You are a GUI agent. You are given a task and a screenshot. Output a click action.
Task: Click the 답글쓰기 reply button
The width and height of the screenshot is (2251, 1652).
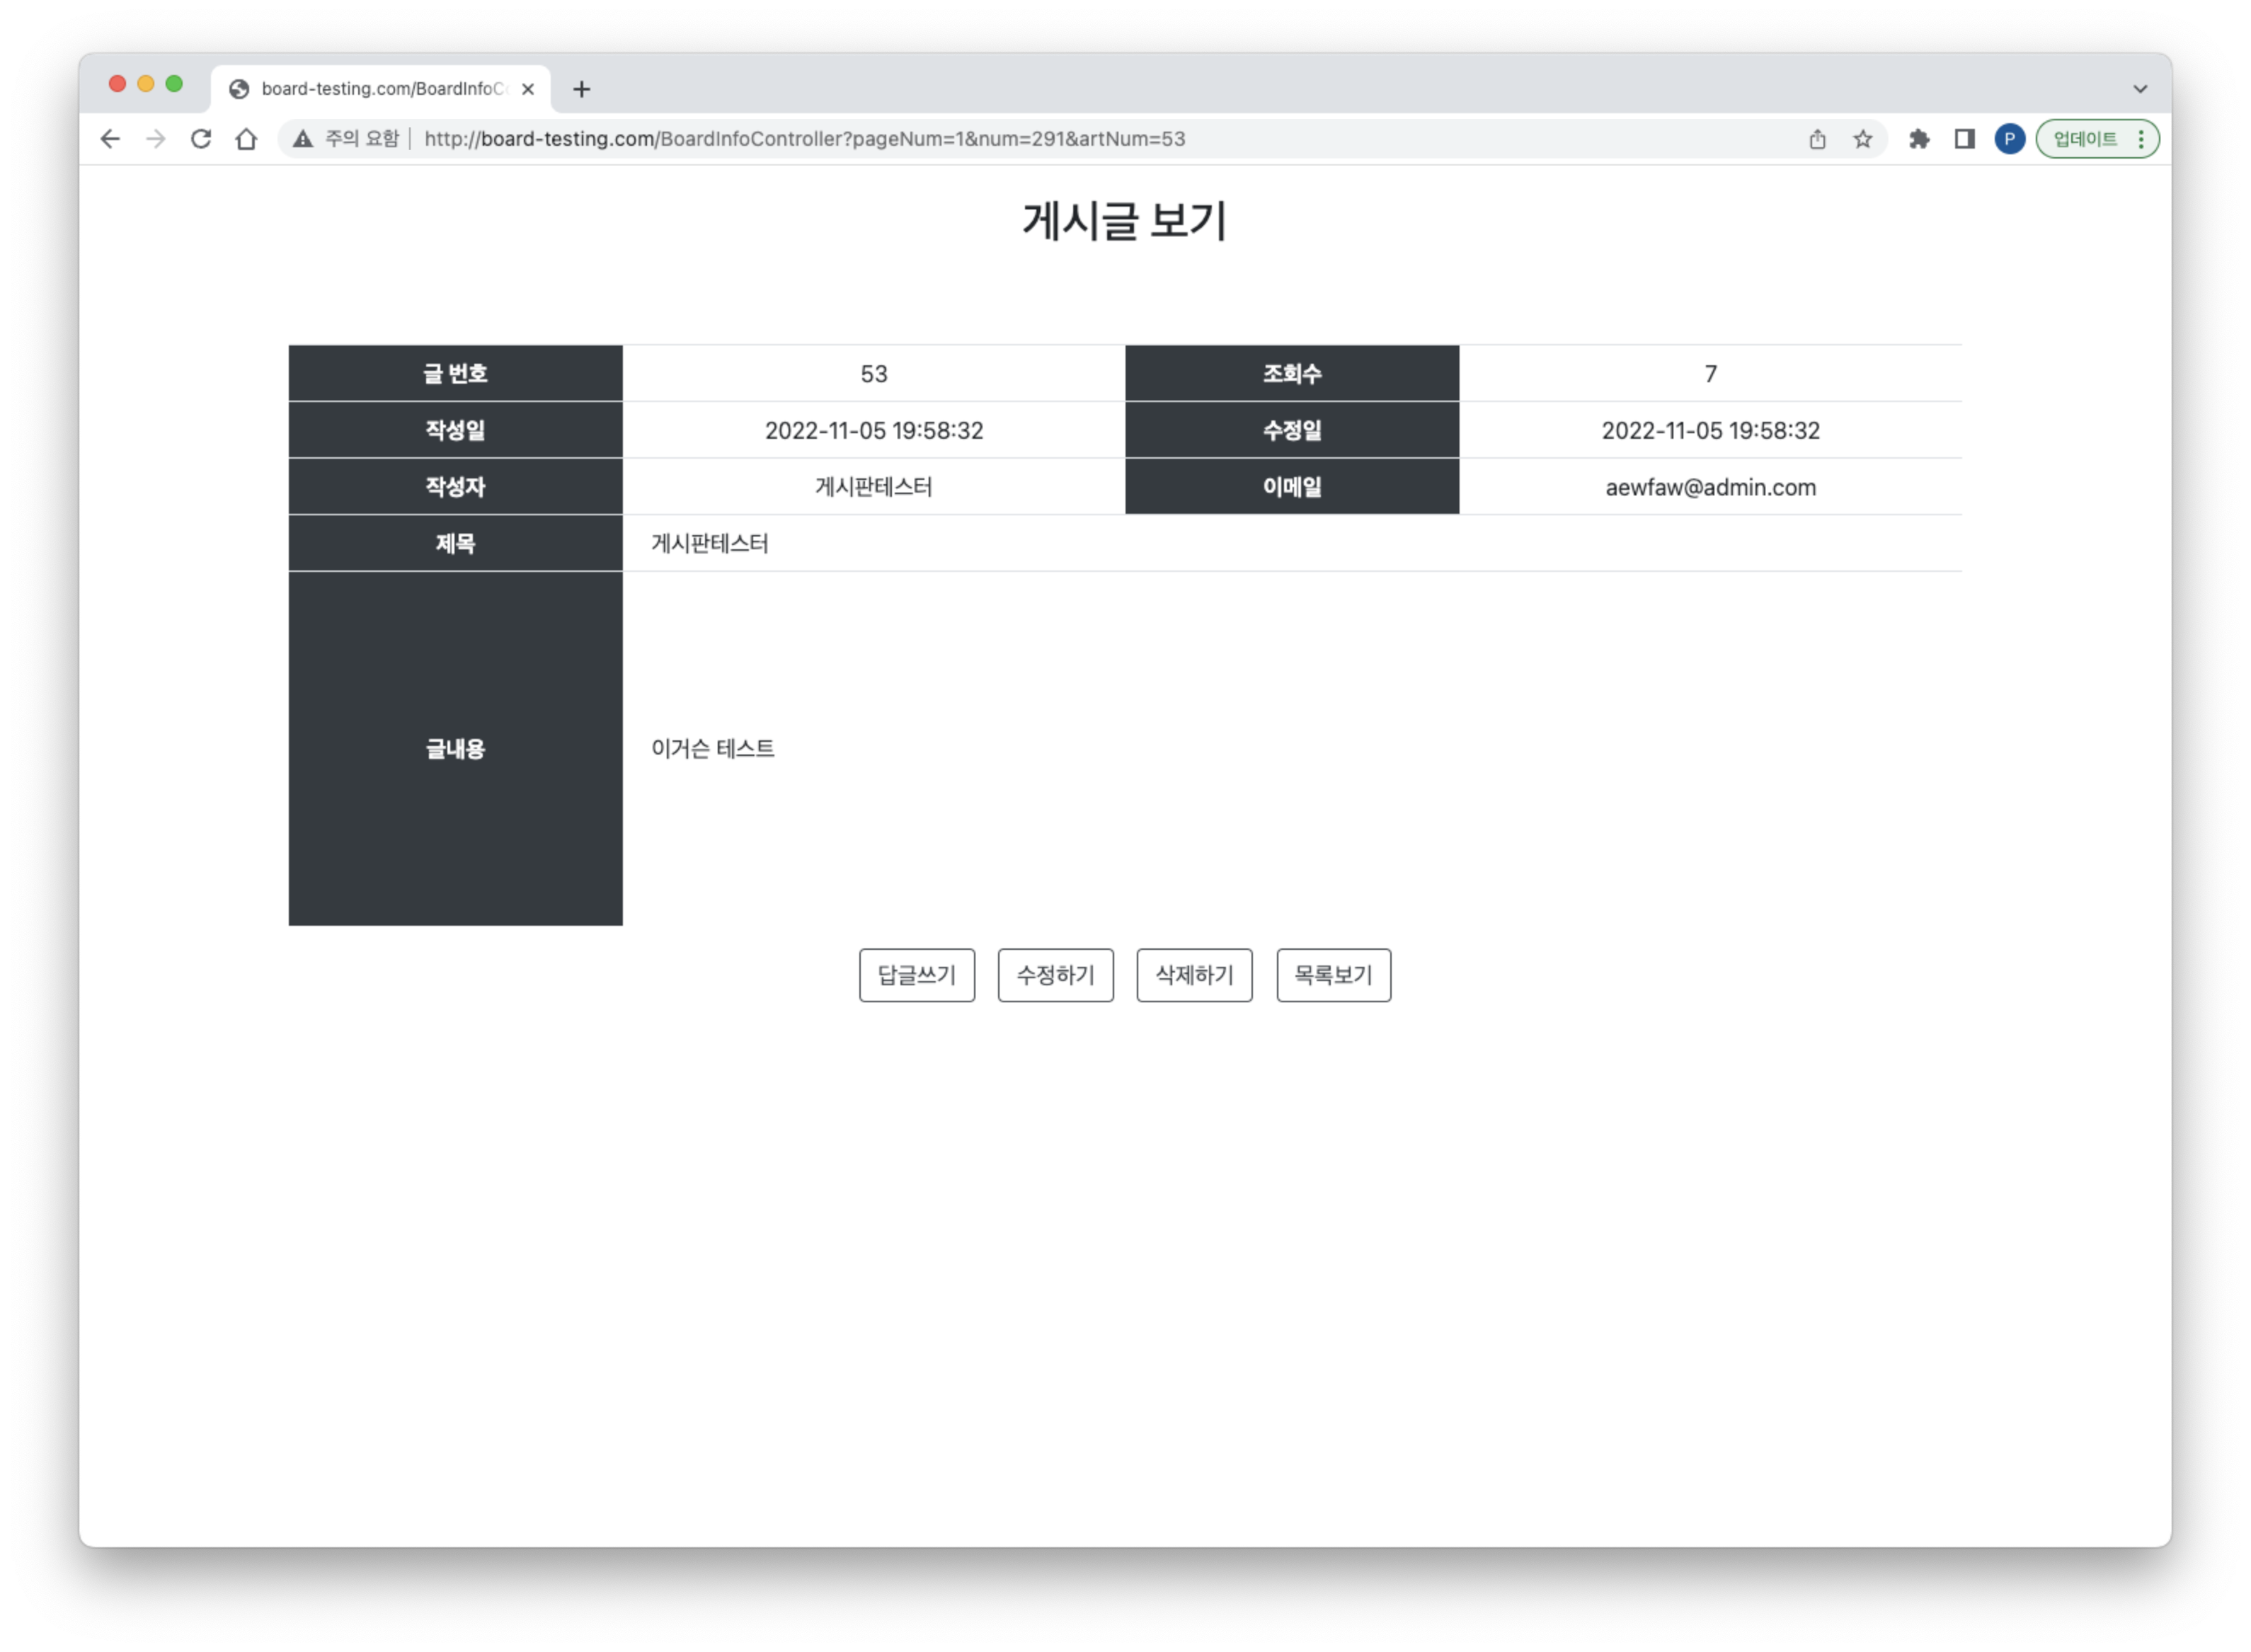point(916,975)
